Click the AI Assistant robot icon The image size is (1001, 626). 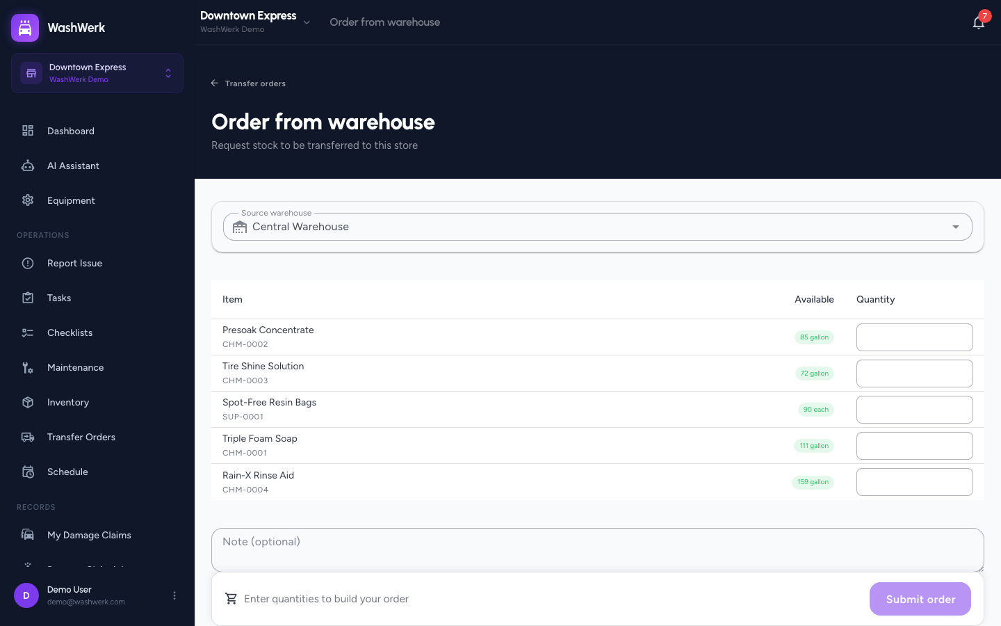pyautogui.click(x=28, y=166)
